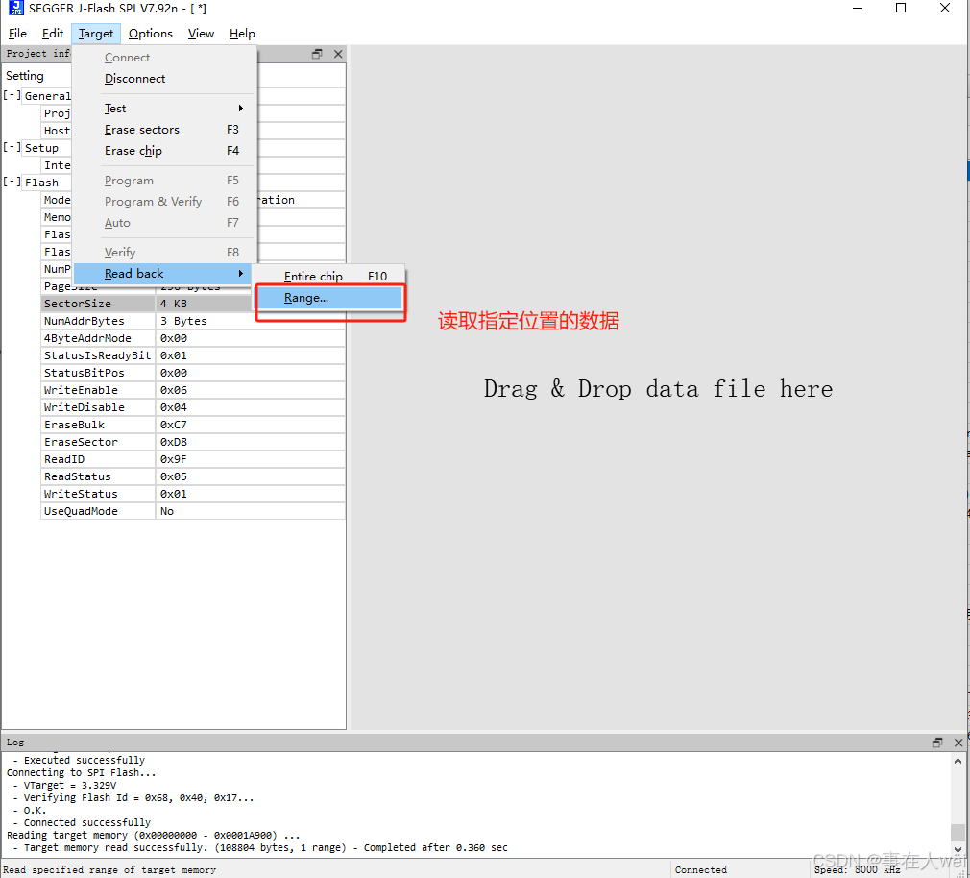Open the View menu
Image resolution: width=970 pixels, height=878 pixels.
click(201, 34)
